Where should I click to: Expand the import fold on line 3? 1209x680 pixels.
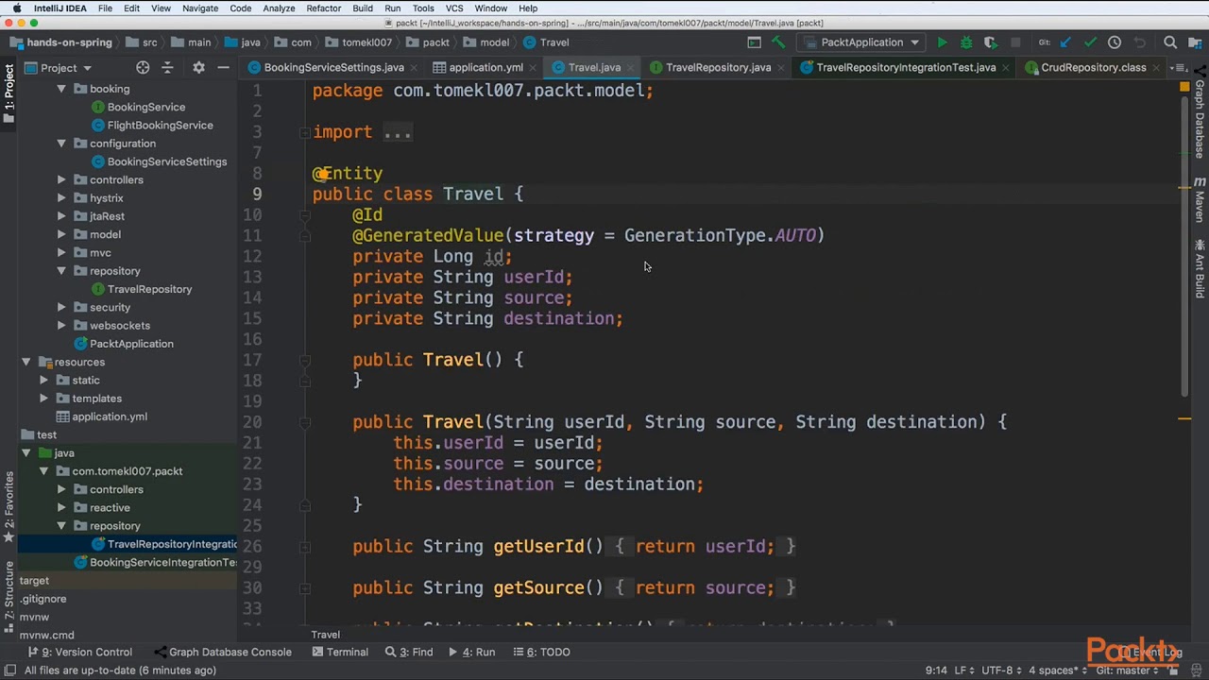(305, 132)
